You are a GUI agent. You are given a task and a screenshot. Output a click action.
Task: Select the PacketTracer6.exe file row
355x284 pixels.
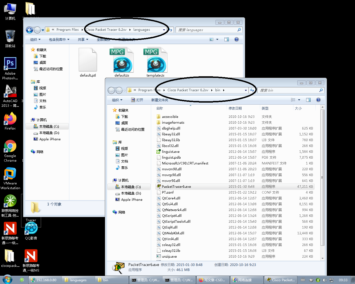235,187
